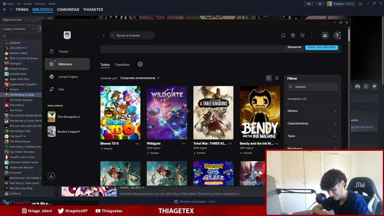Viewport: 384px width, 216px height.
Task: Click Buscar en la tienda field
Action: (x=132, y=35)
